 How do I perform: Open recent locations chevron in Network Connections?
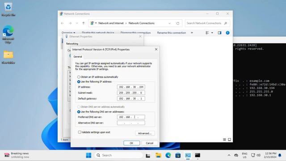pos(77,23)
